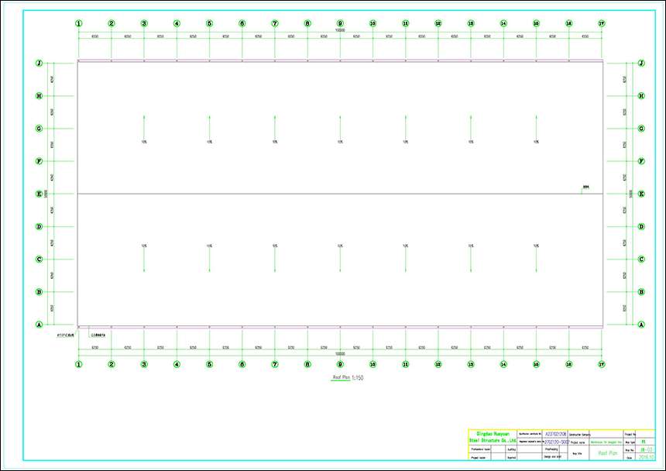Viewport: 666px width, 471px height.
Task: Select grid bubble 13 in the top row
Action: pos(471,23)
